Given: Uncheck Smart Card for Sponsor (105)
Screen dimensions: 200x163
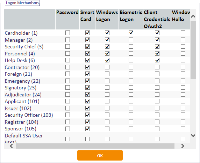Looking at the screenshot, I should [87, 129].
